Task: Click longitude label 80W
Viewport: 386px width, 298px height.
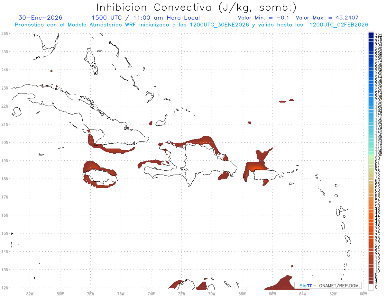Action: [x=60, y=293]
